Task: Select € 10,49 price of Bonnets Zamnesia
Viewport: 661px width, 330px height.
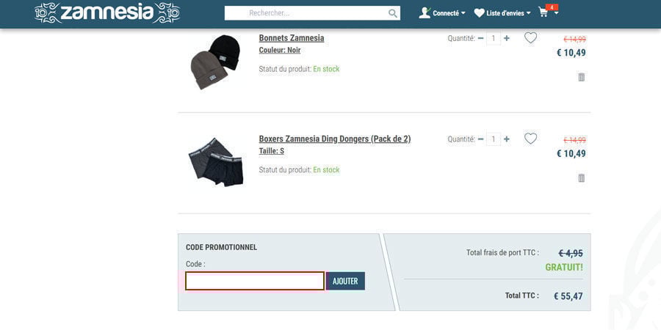Action: (571, 53)
